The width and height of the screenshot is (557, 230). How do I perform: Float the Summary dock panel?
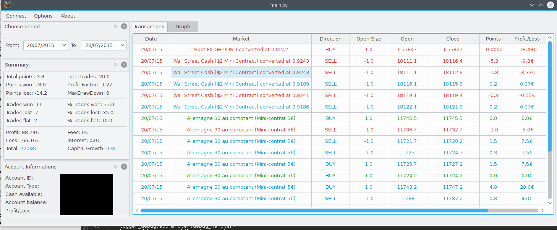(115, 65)
